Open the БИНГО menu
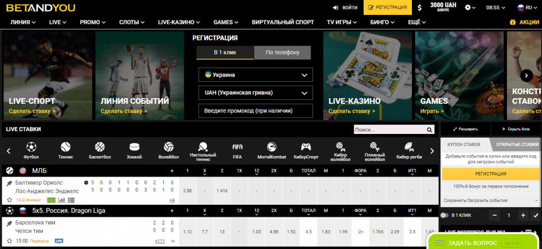542x249 pixels. click(x=383, y=22)
